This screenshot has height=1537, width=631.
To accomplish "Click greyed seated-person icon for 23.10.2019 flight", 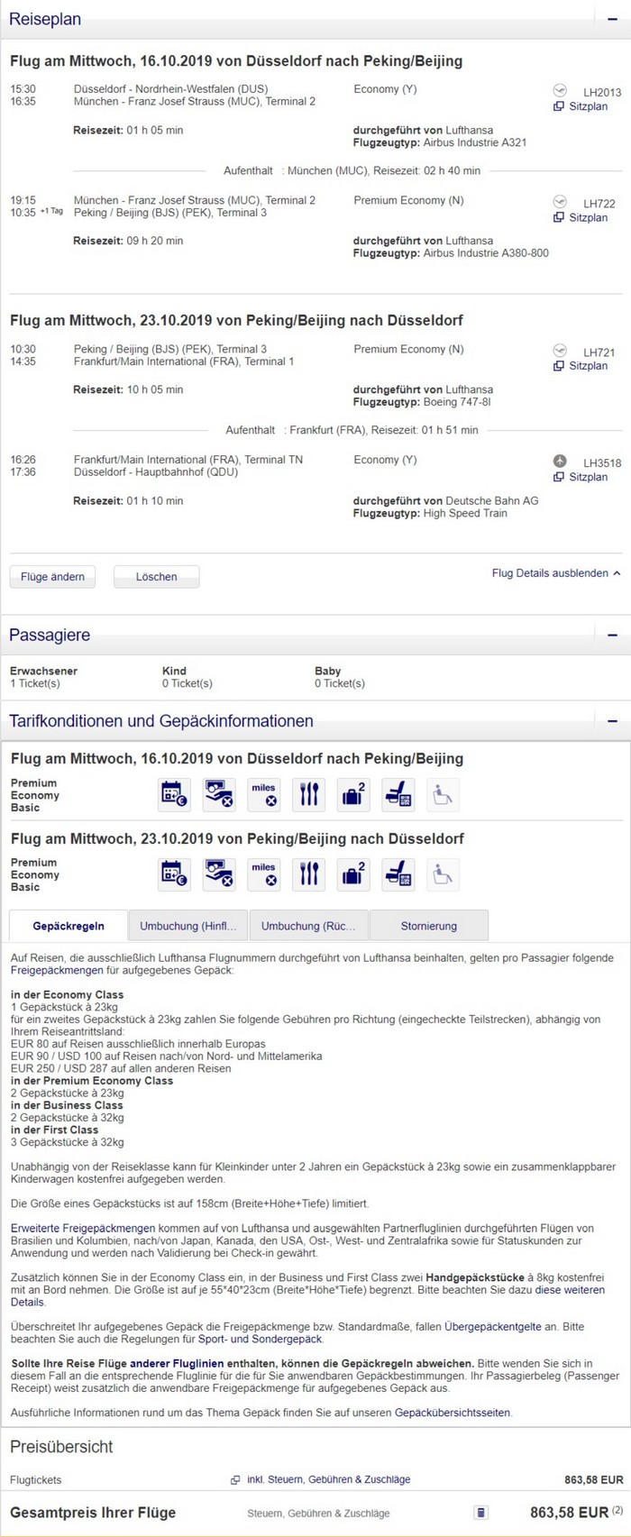I will (443, 874).
